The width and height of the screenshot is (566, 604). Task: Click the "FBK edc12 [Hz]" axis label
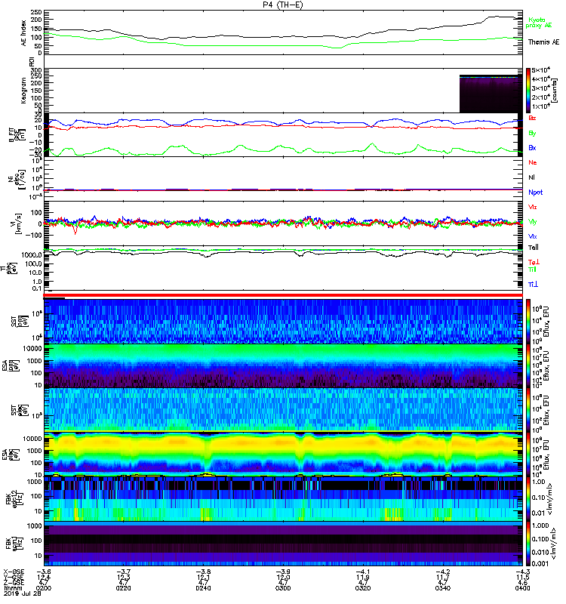pyautogui.click(x=14, y=498)
